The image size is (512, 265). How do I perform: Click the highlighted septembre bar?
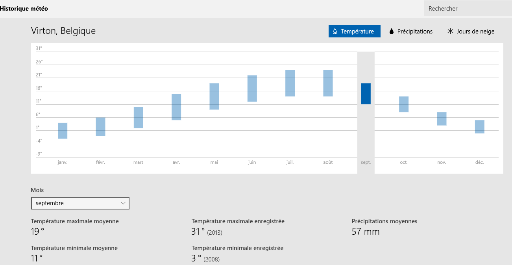coord(366,94)
